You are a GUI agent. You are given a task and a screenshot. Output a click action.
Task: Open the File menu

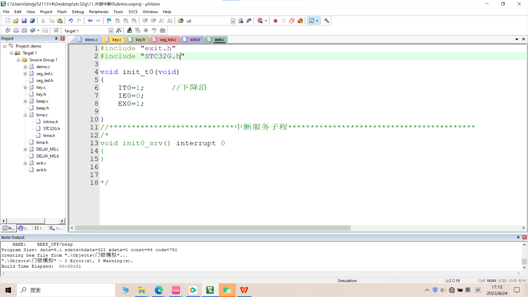(6, 12)
